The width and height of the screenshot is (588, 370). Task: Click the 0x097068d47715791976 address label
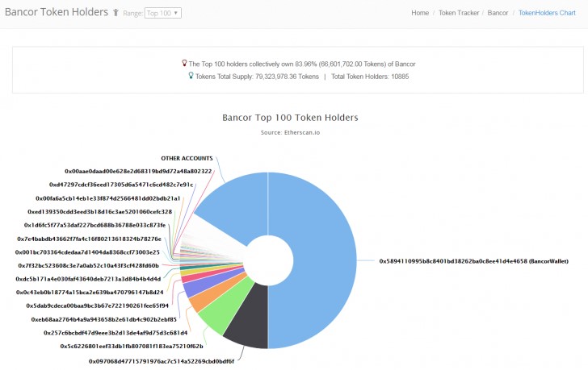pos(162,361)
